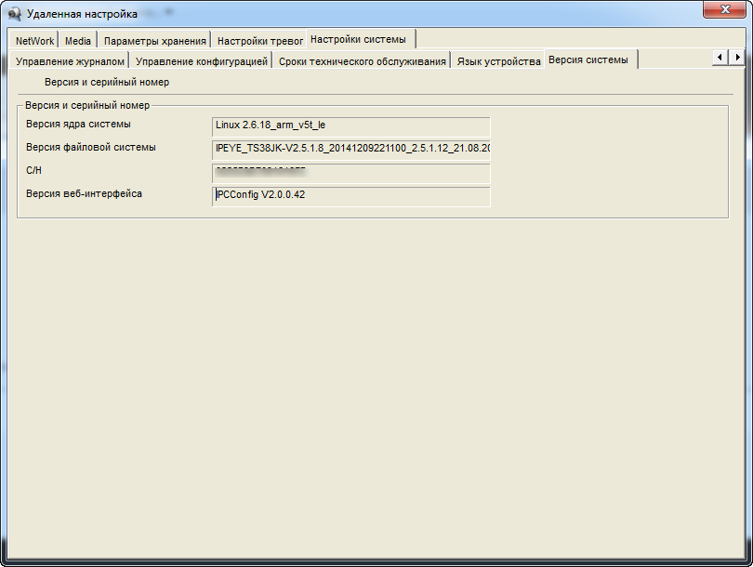Open the Параметры хранения tab
This screenshot has width=753, height=567.
[x=154, y=41]
